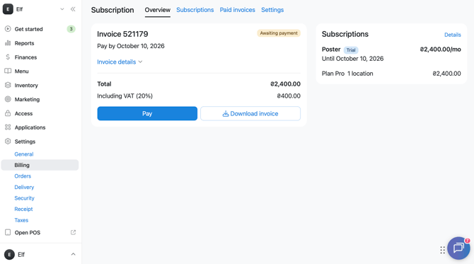Open Orders settings
This screenshot has height=264, width=474.
coord(23,176)
